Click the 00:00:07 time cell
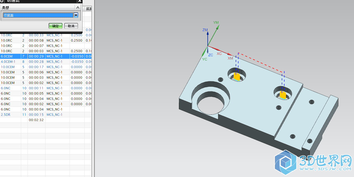The width and height of the screenshot is (354, 177). (x=36, y=46)
